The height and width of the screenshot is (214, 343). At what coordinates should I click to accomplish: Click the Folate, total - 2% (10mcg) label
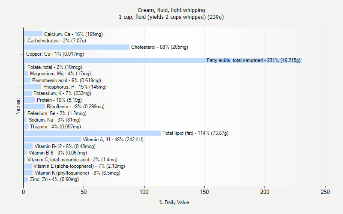pos(55,67)
